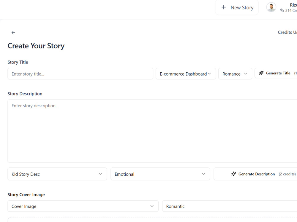
Task: Open the E-commerce Dashboard dropdown
Action: click(186, 74)
